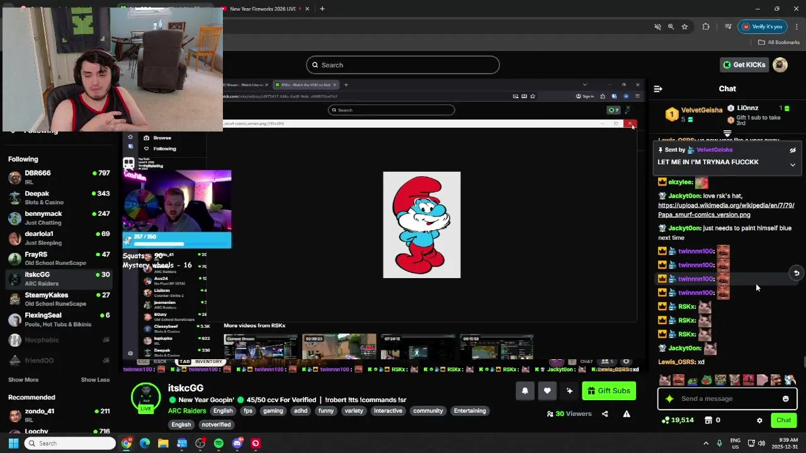806x453 pixels.
Task: Select the gaming tag
Action: tap(273, 411)
